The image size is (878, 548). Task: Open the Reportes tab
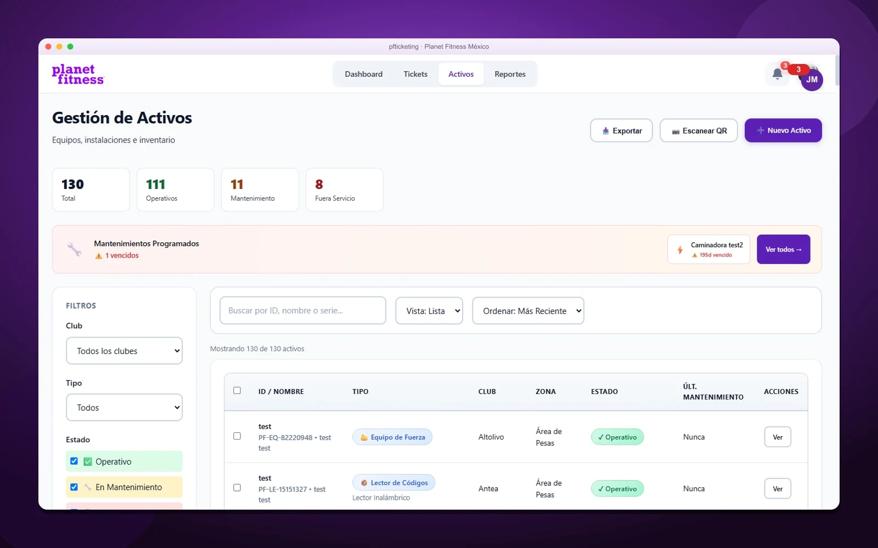[x=510, y=74]
